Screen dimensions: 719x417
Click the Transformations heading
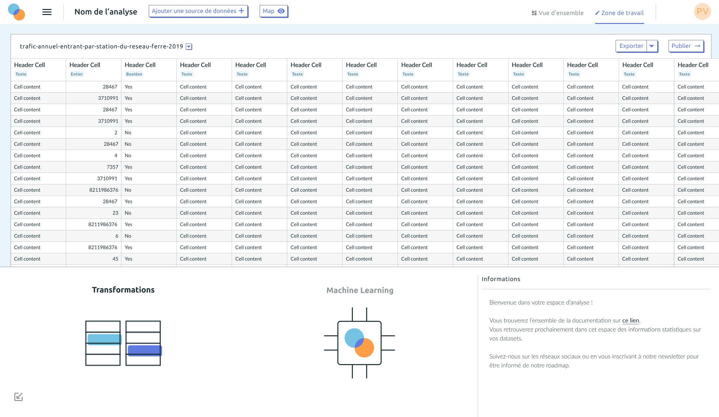(123, 290)
